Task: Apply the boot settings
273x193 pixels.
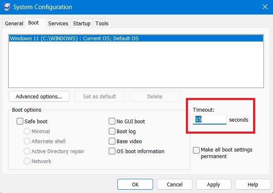Action: point(214,184)
